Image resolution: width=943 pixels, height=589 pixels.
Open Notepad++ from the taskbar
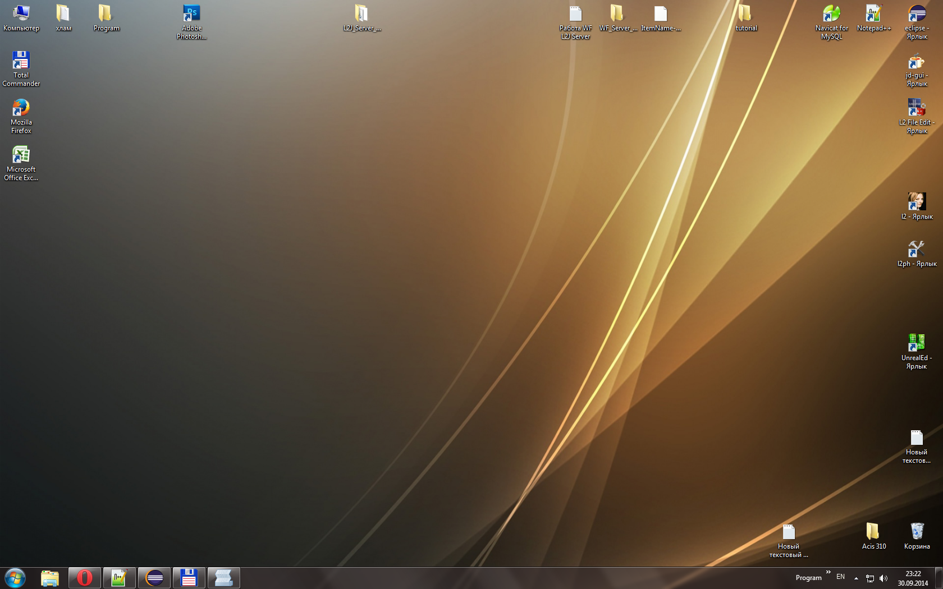click(120, 578)
